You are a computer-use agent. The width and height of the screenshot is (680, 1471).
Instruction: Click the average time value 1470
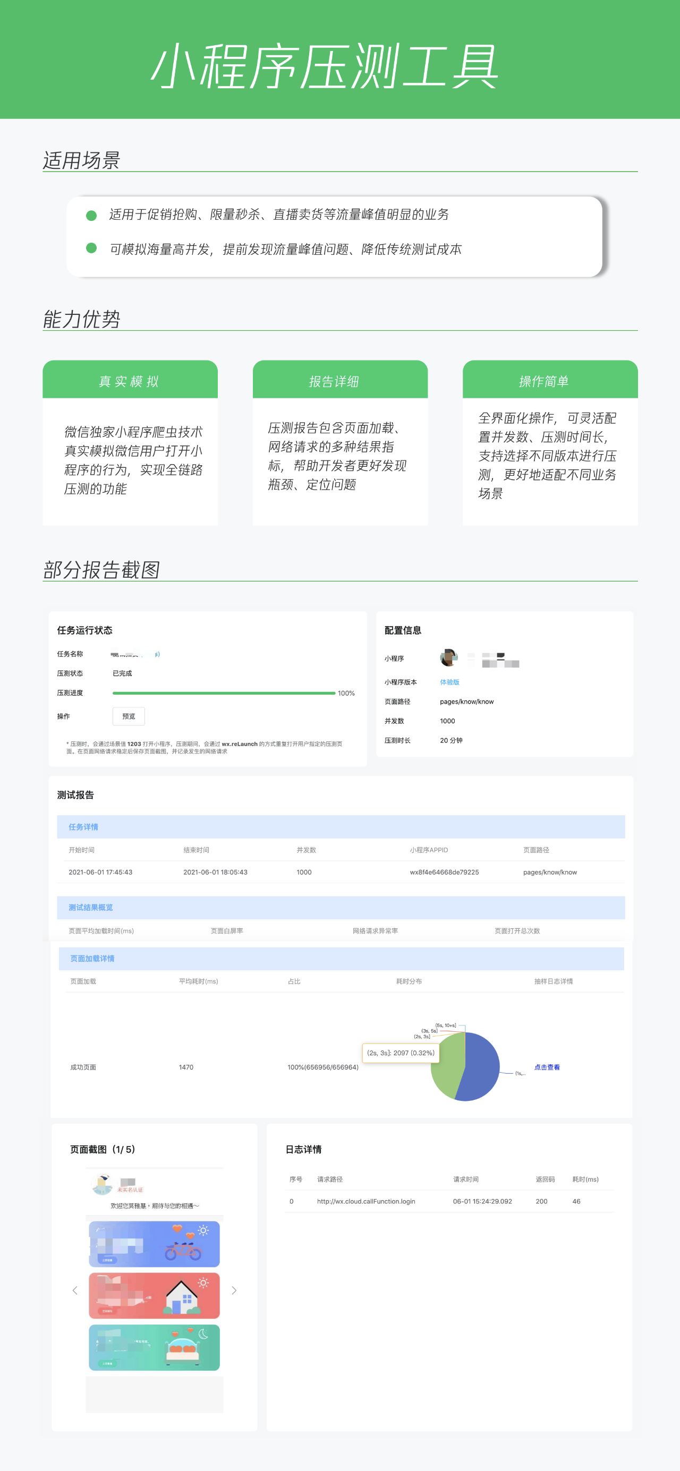[186, 1067]
